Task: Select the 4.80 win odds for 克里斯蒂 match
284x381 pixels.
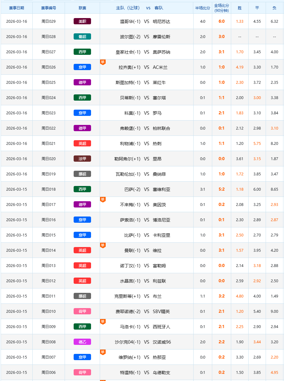Action: pyautogui.click(x=240, y=296)
